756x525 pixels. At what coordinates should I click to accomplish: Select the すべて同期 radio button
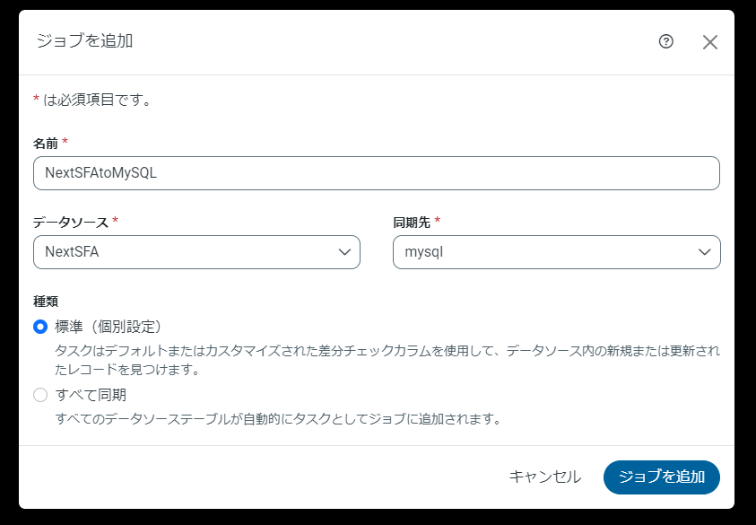click(x=40, y=395)
